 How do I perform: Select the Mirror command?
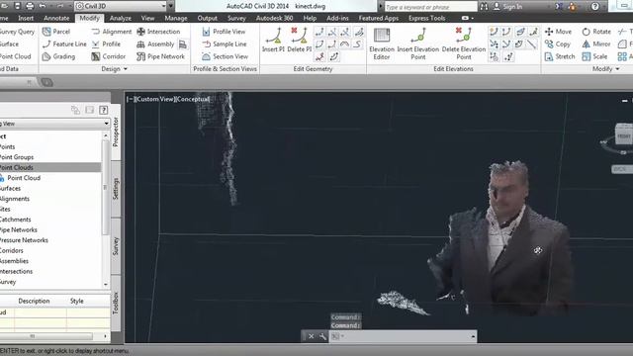595,44
